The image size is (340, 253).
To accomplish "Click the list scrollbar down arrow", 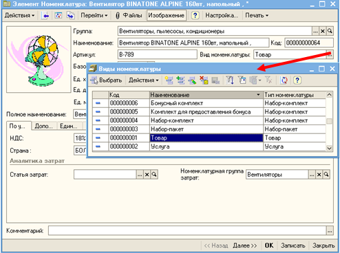I will [x=329, y=148].
